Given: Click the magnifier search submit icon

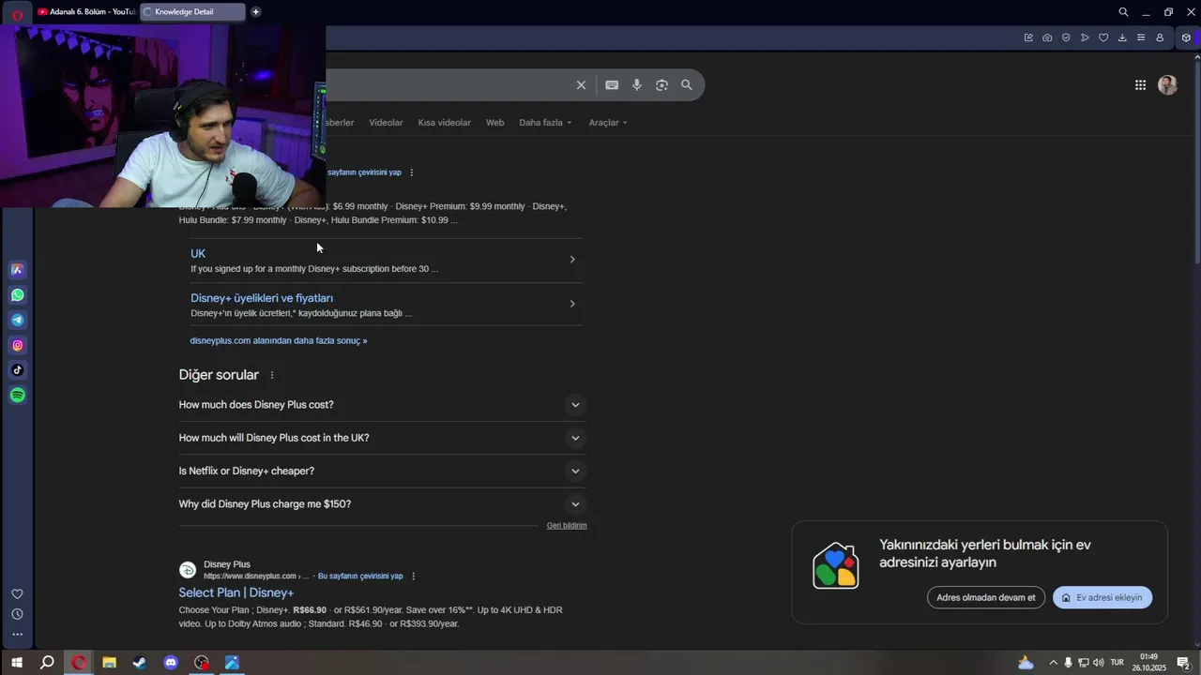Looking at the screenshot, I should click(x=687, y=85).
